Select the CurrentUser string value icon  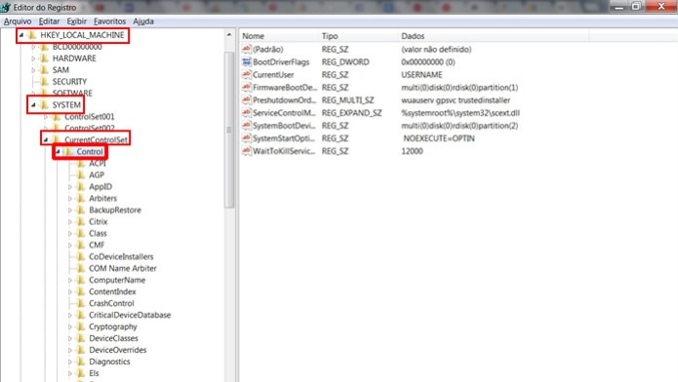pyautogui.click(x=247, y=74)
